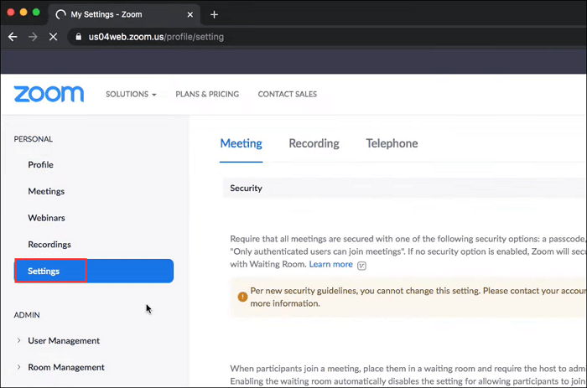Screen dimensions: 587x388
Task: Open Plans & Pricing page
Action: pos(207,94)
